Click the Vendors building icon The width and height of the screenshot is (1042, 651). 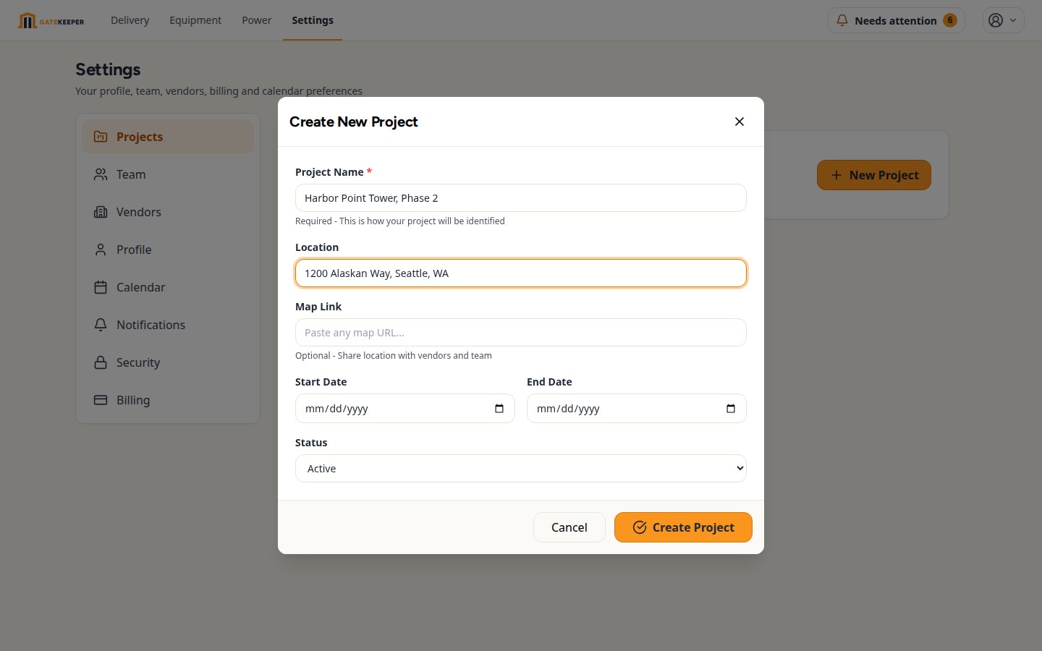(101, 212)
